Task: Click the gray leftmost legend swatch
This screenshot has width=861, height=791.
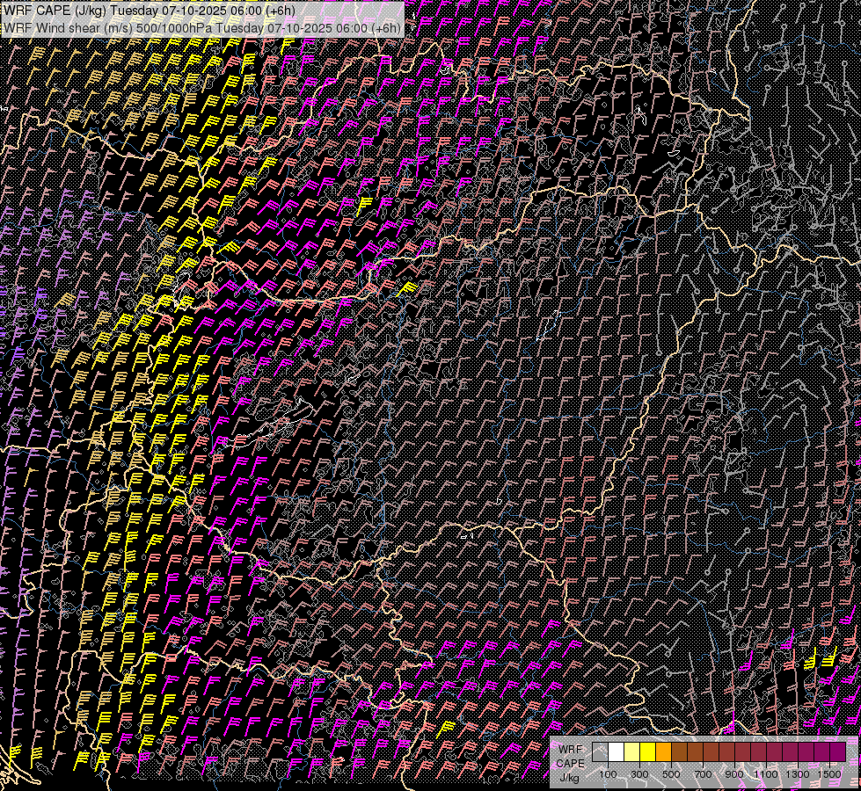Action: (600, 752)
